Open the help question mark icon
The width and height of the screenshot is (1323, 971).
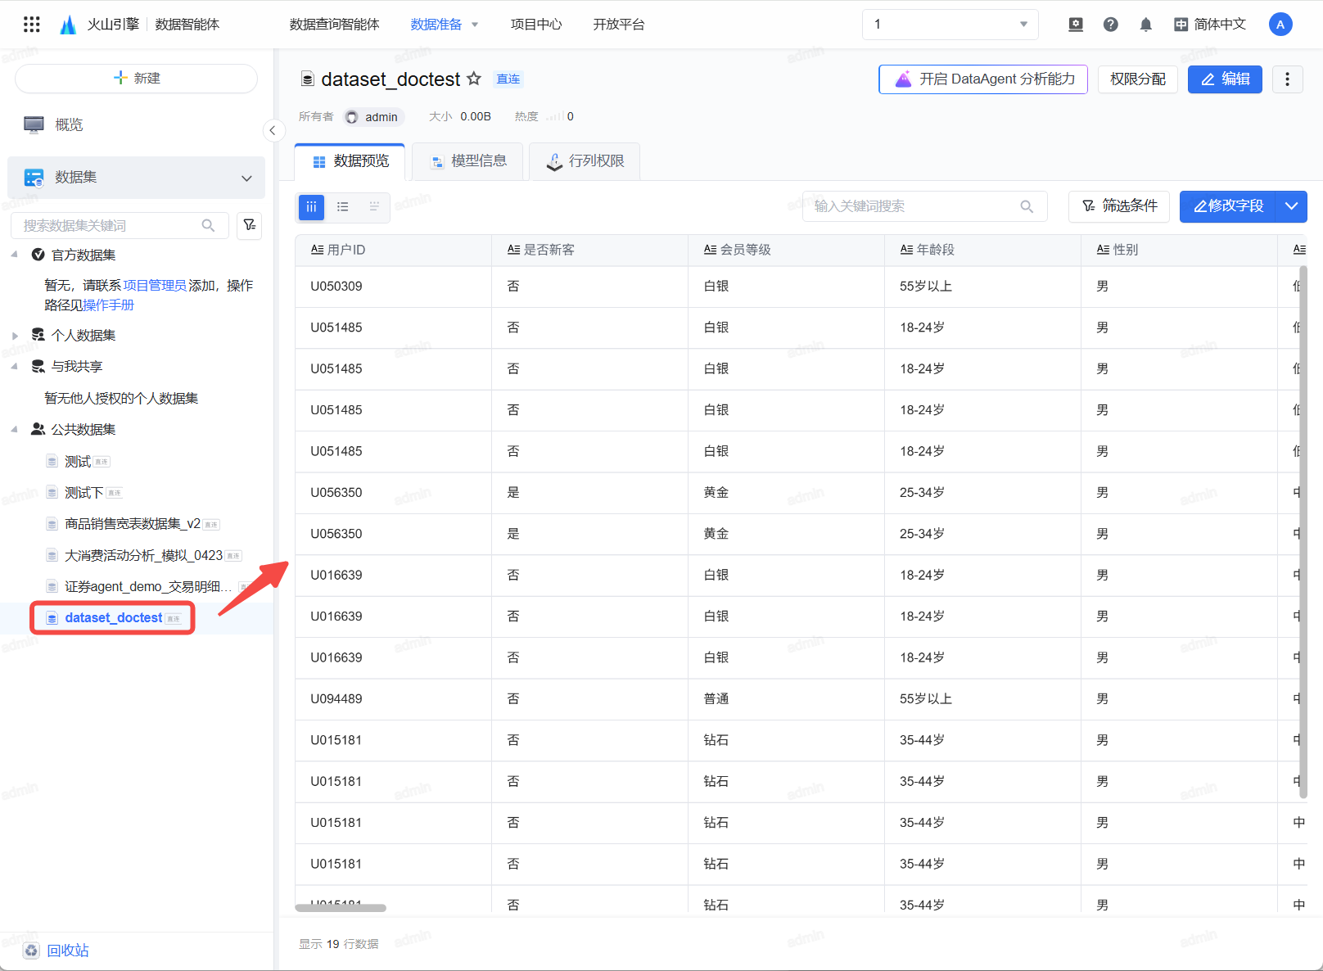click(1110, 25)
